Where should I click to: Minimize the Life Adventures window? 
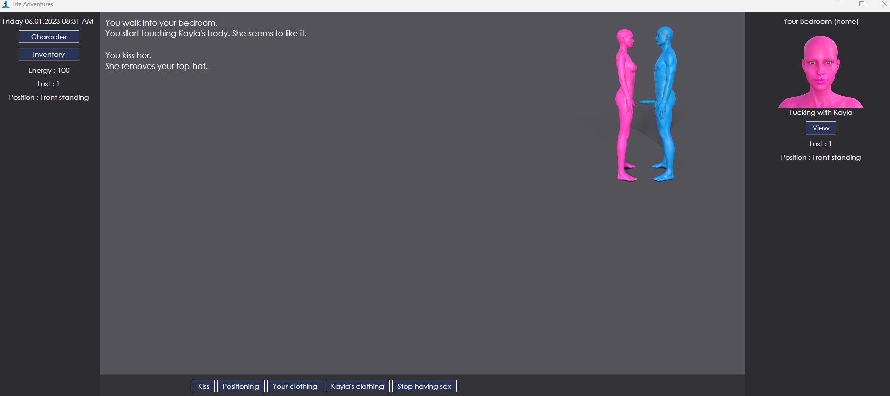[x=839, y=4]
